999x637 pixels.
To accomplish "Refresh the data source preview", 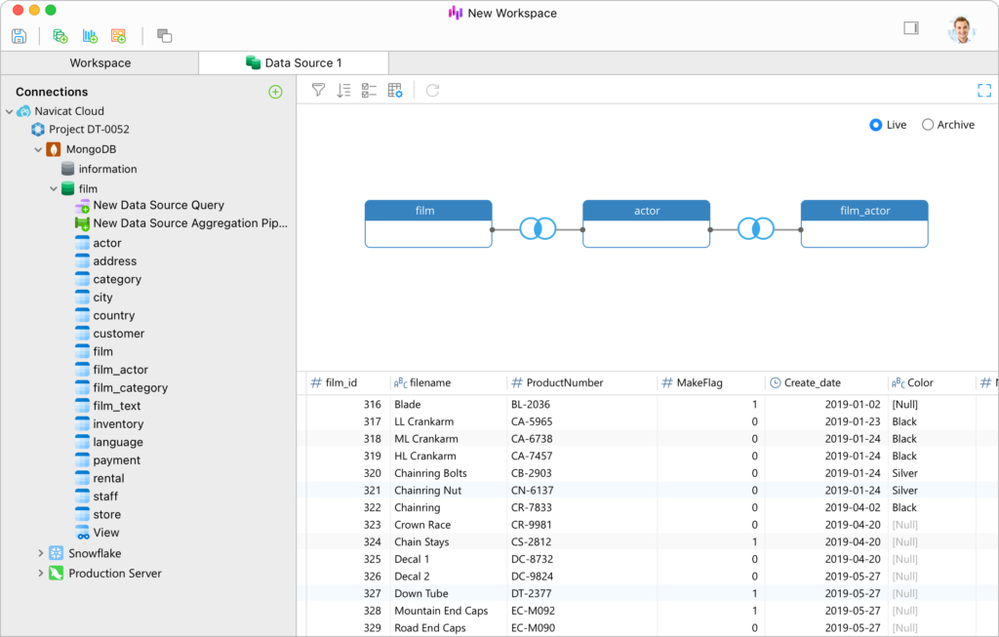I will 432,90.
